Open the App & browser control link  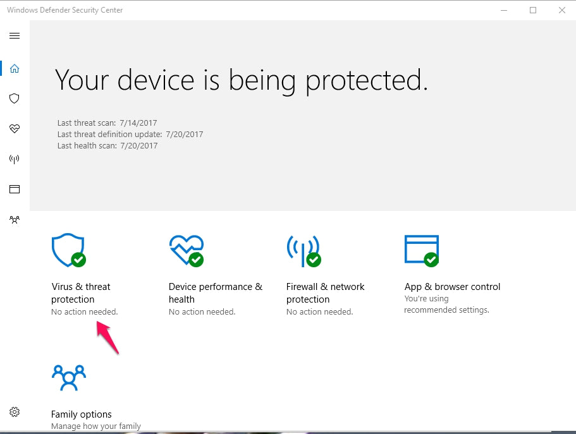coord(452,287)
